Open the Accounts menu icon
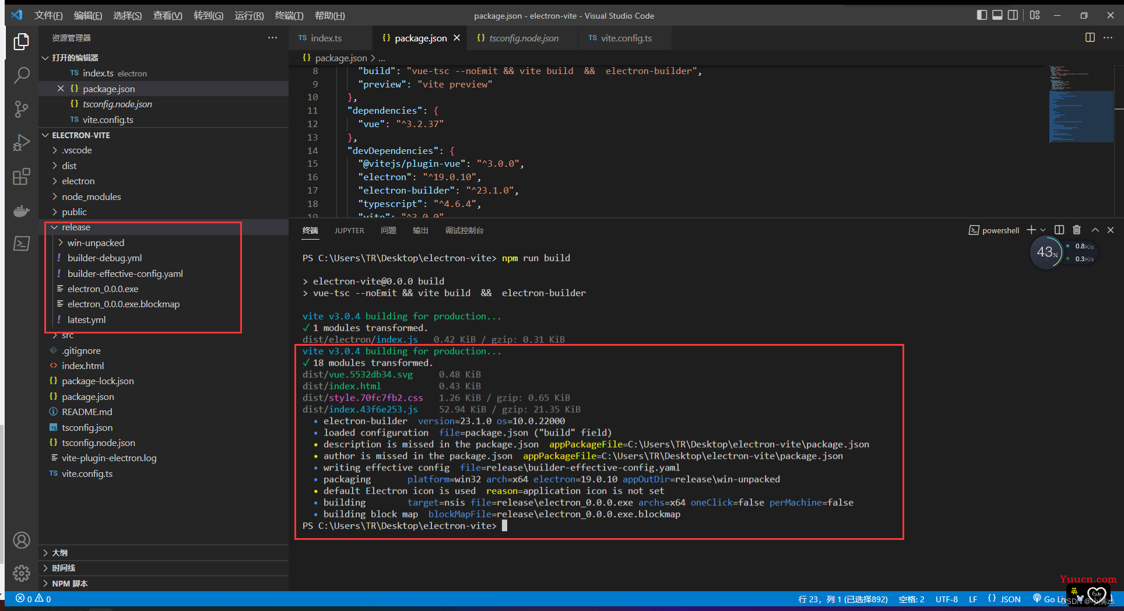 (22, 540)
